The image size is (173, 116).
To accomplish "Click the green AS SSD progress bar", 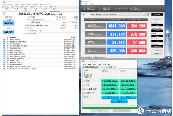I will pos(110,108).
